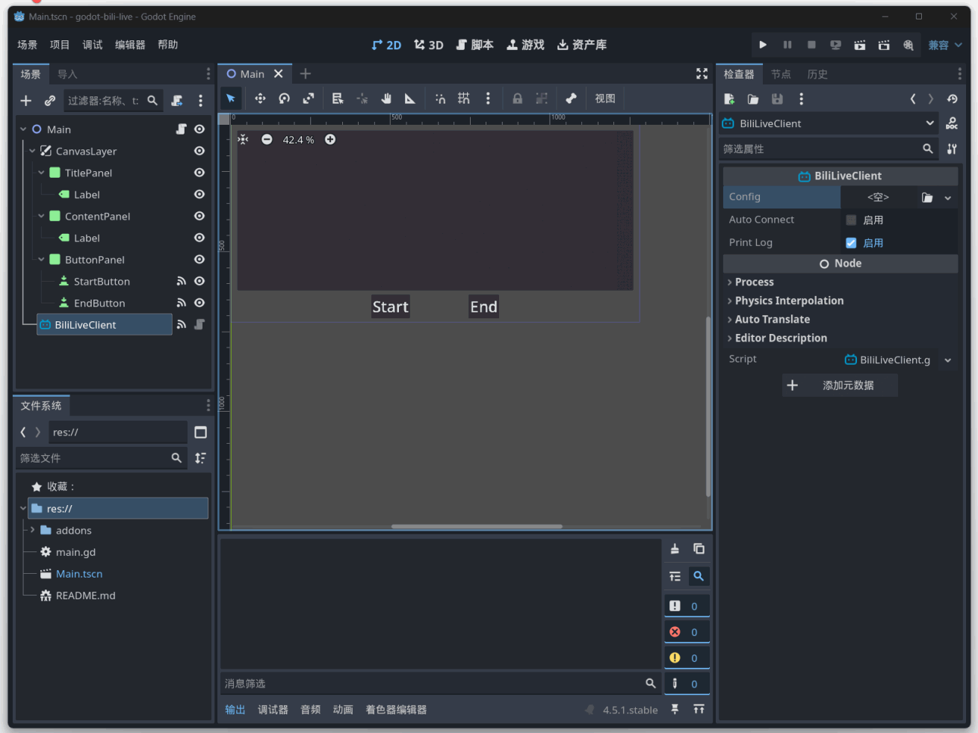Screen dimensions: 978x733
Task: Click the lock selected node icon
Action: click(517, 99)
